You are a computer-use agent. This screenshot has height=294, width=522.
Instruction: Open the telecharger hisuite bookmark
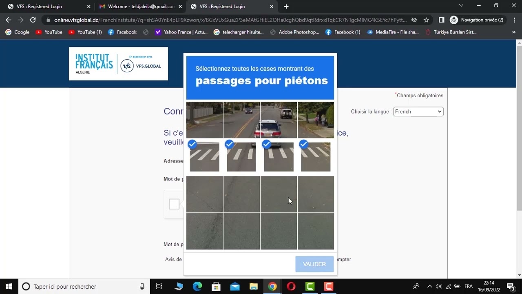pos(239,32)
